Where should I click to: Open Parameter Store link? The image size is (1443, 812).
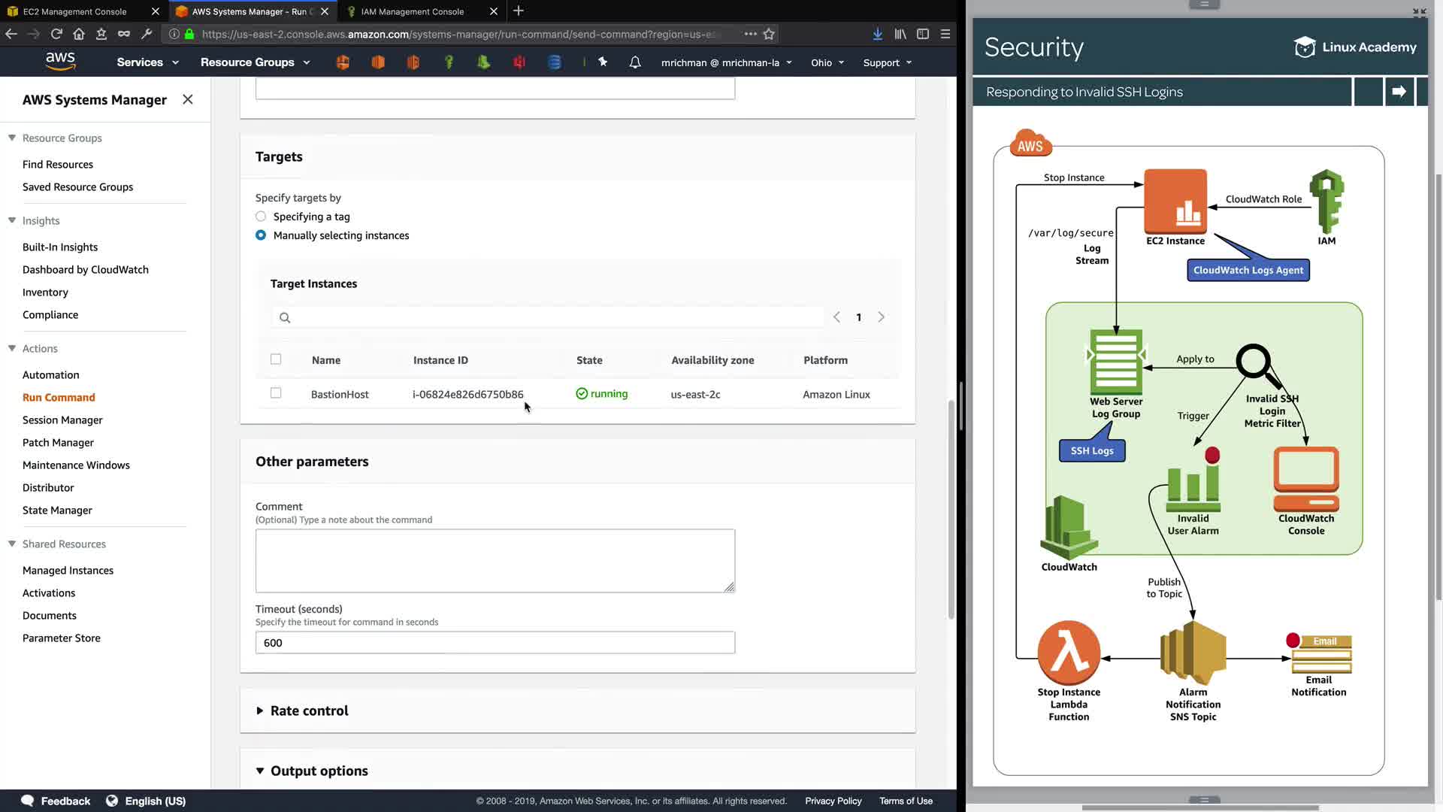coord(62,638)
